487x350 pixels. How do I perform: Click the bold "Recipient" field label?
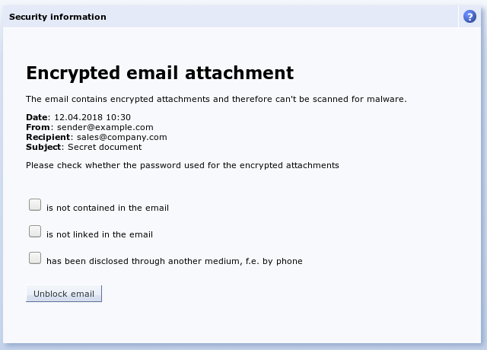point(48,137)
